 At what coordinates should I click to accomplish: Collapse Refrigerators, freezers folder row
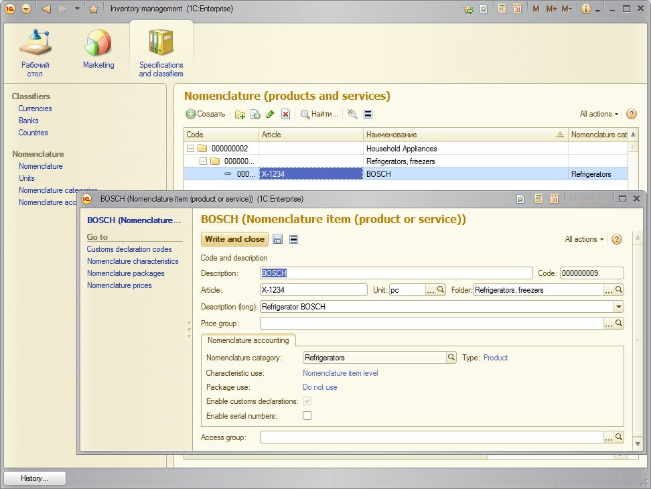(x=204, y=161)
